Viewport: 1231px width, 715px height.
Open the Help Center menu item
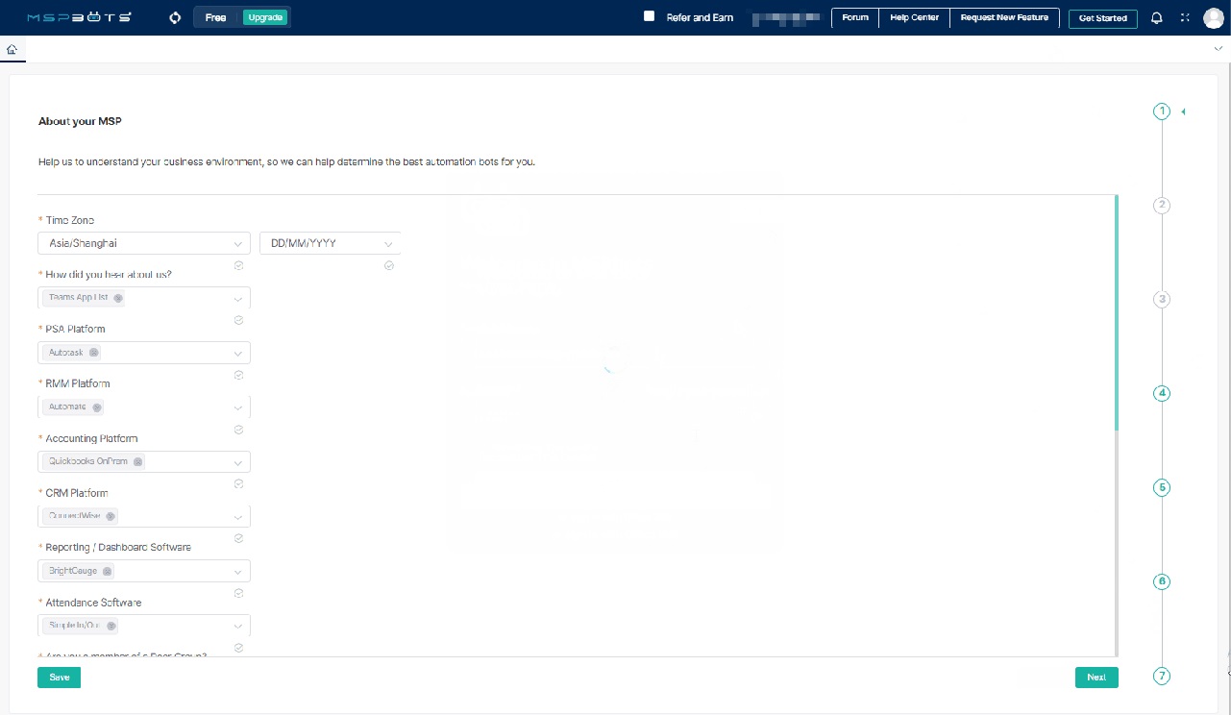coord(914,18)
